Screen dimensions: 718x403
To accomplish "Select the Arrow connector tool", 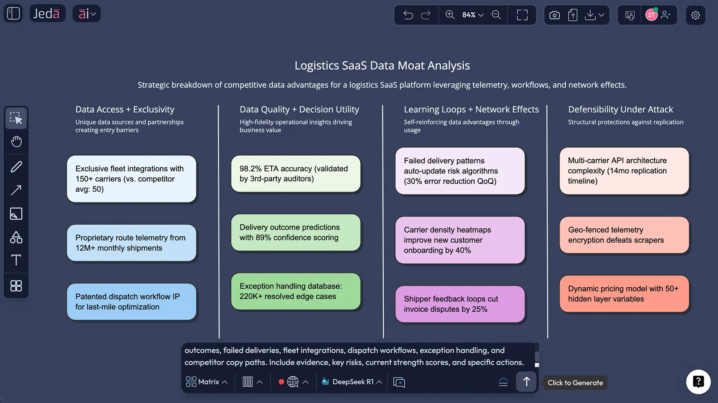I will pos(16,190).
